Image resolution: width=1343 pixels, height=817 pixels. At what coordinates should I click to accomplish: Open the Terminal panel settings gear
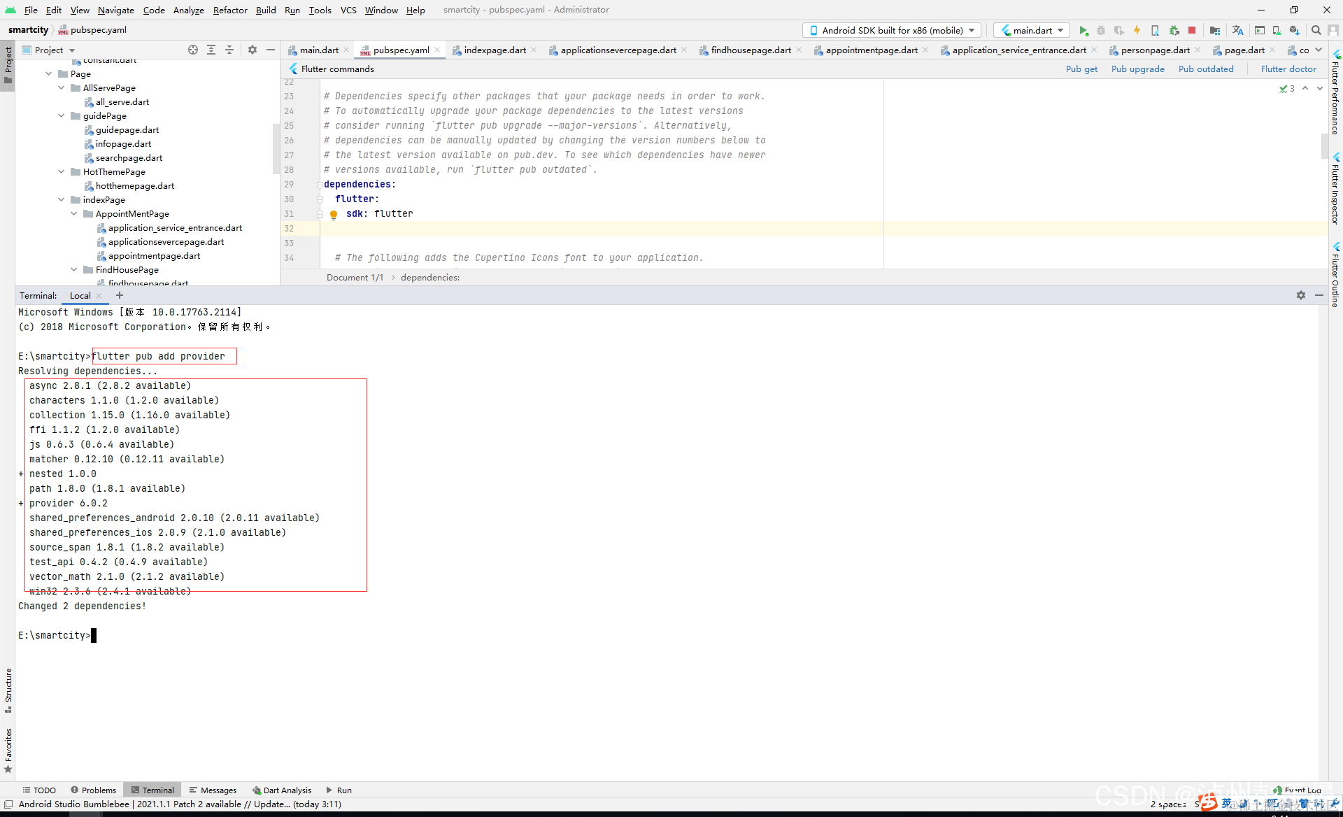coord(1300,295)
